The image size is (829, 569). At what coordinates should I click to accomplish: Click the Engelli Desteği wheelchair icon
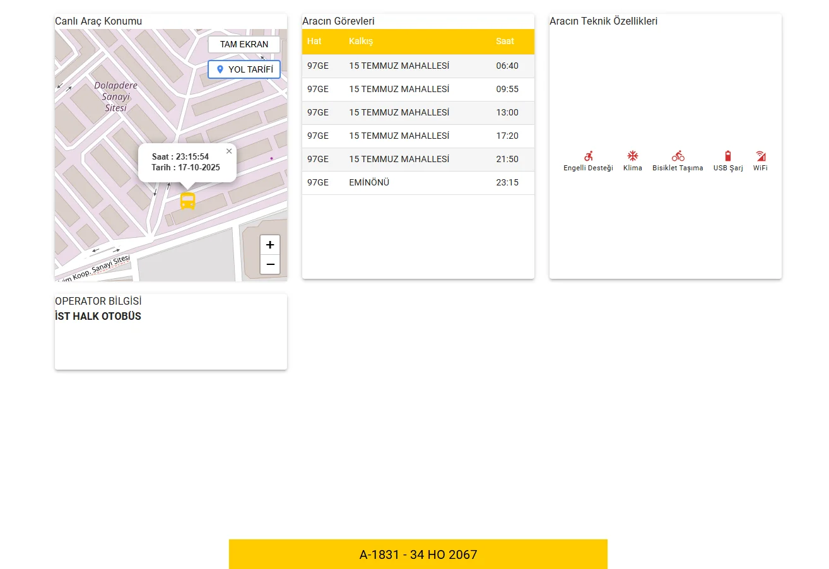588,156
